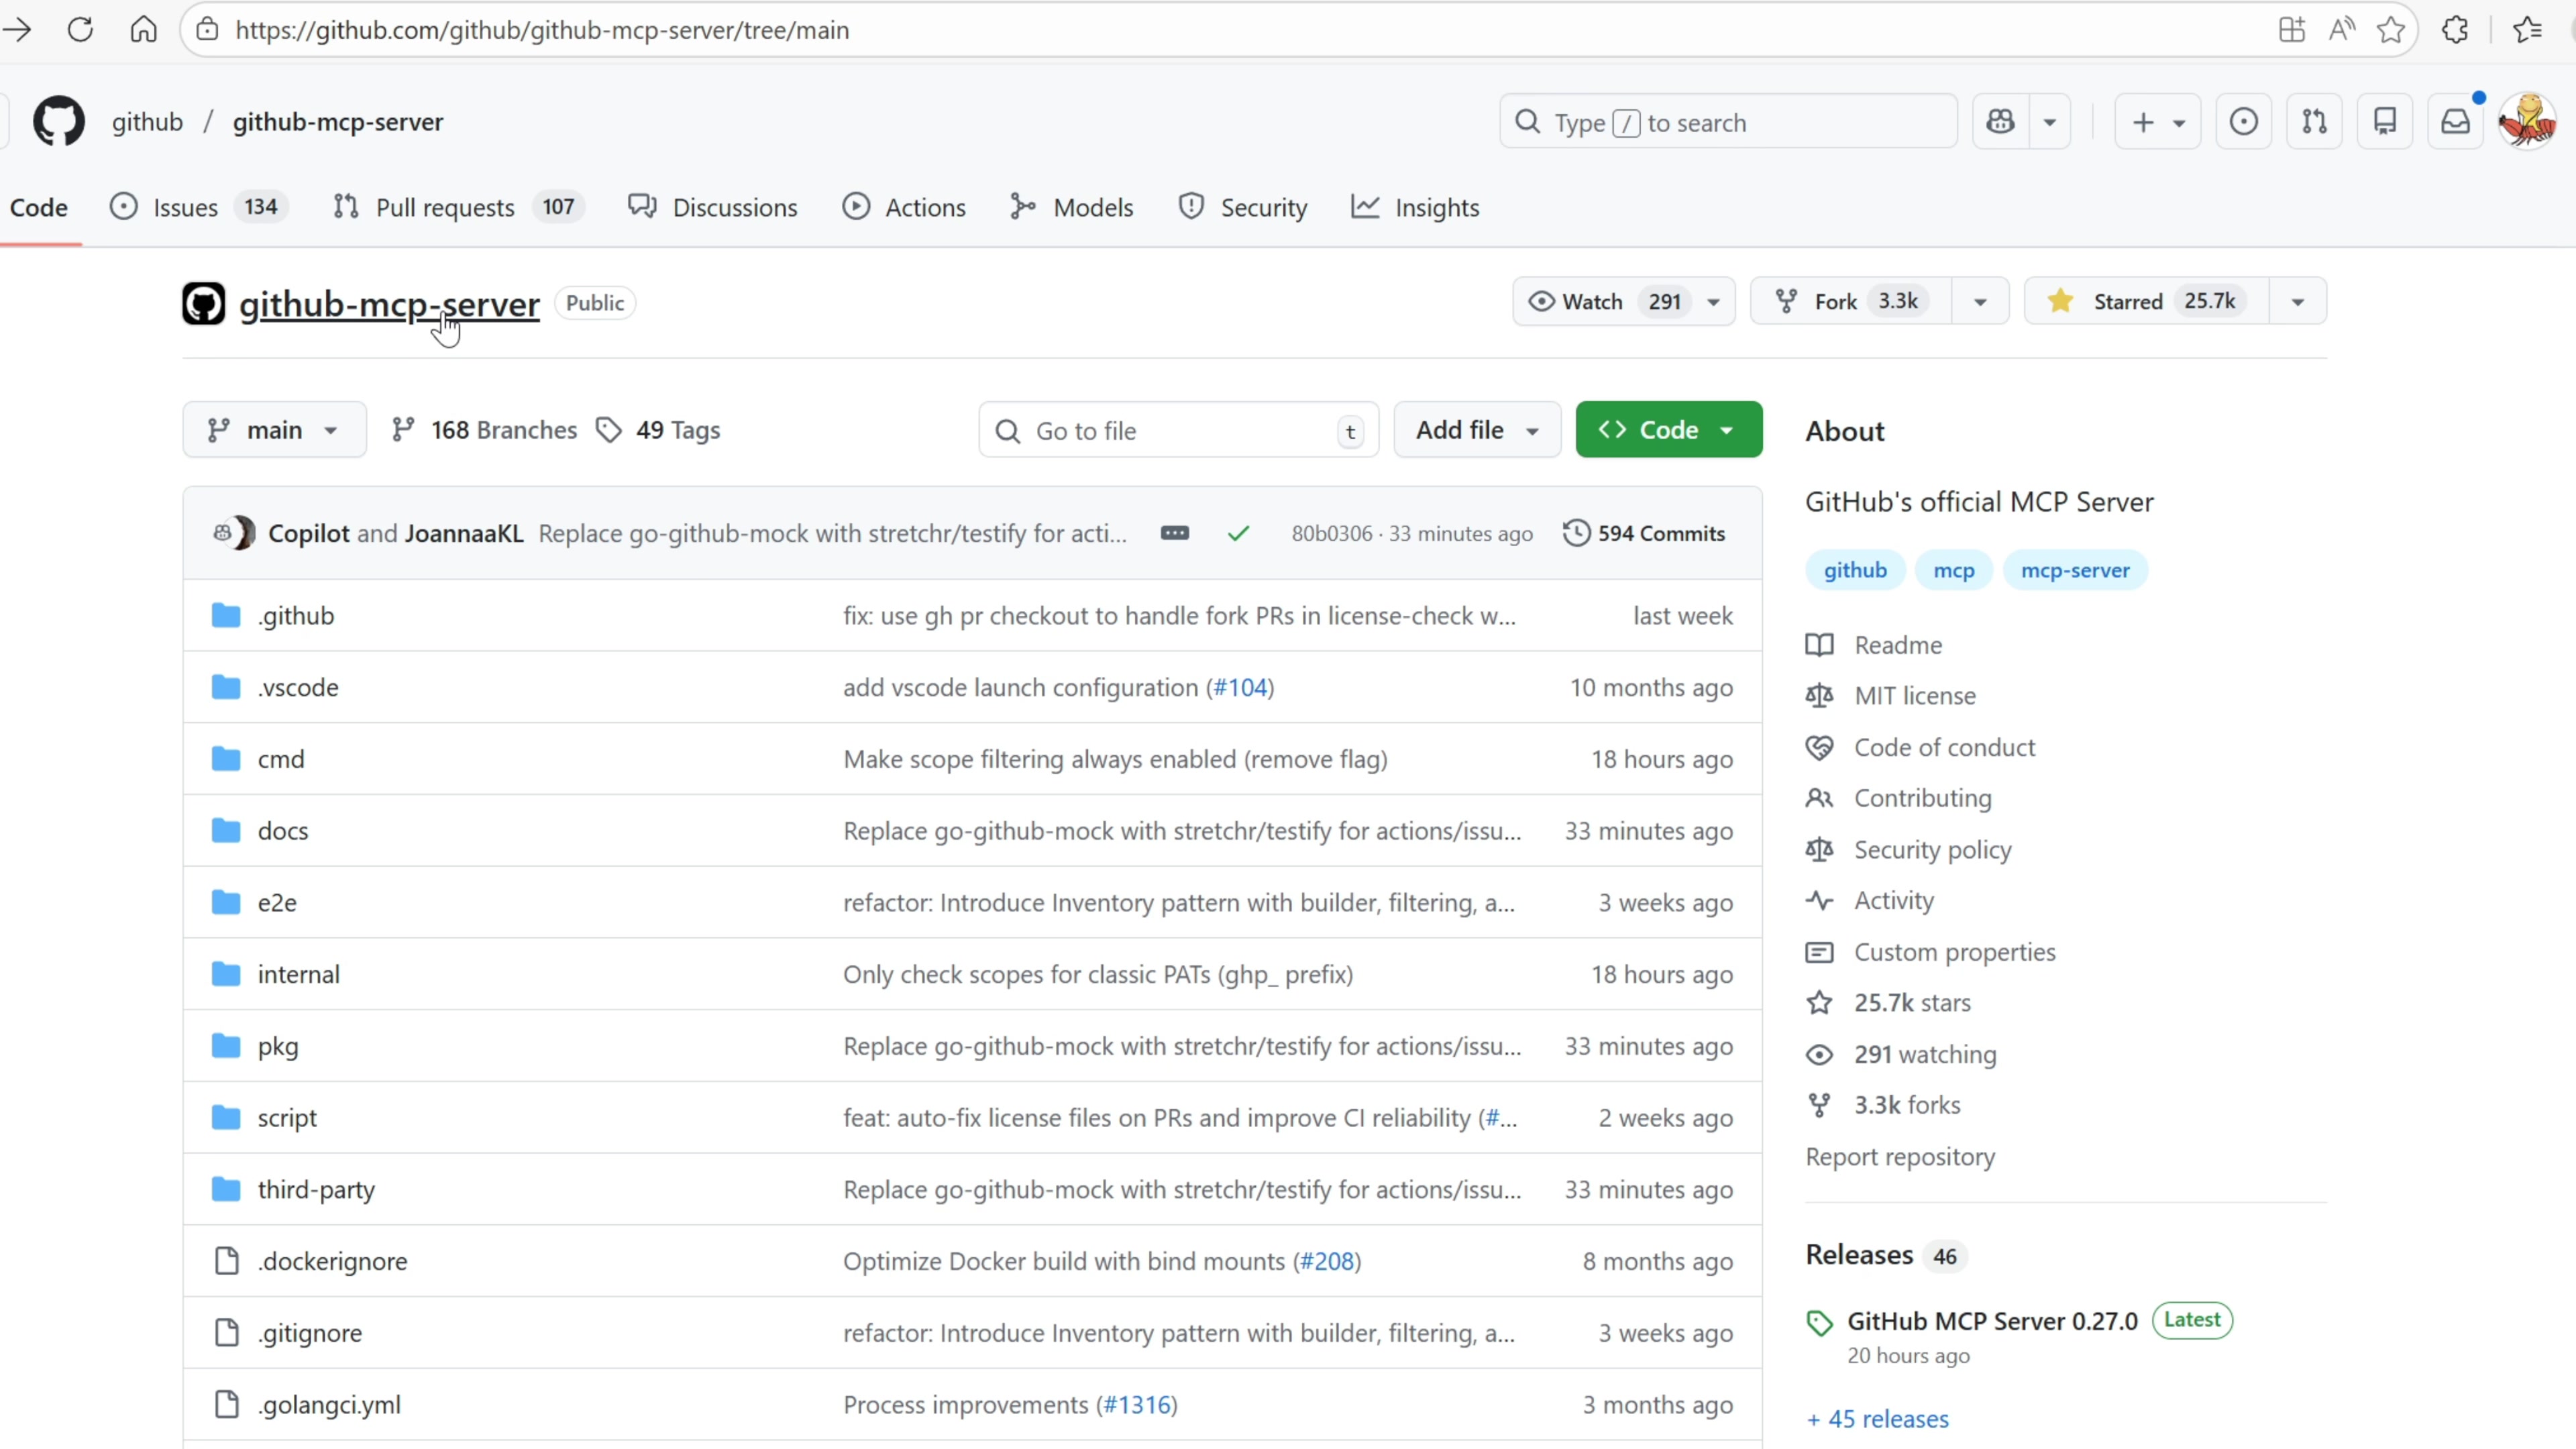2576x1449 pixels.
Task: Click the browser refresh icon
Action: (80, 30)
